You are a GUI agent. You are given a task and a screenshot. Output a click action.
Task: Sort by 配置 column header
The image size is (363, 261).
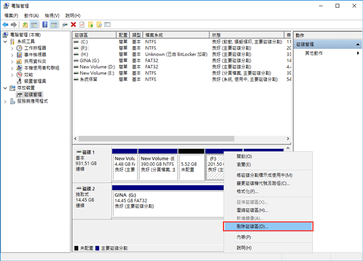(x=123, y=35)
